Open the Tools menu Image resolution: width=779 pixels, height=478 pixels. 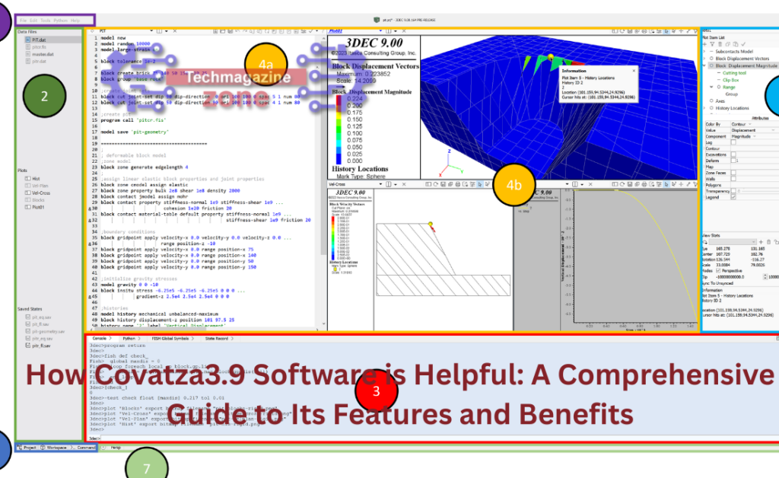click(45, 21)
